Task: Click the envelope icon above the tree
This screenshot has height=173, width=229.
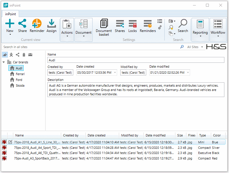Action: pyautogui.click(x=30, y=55)
